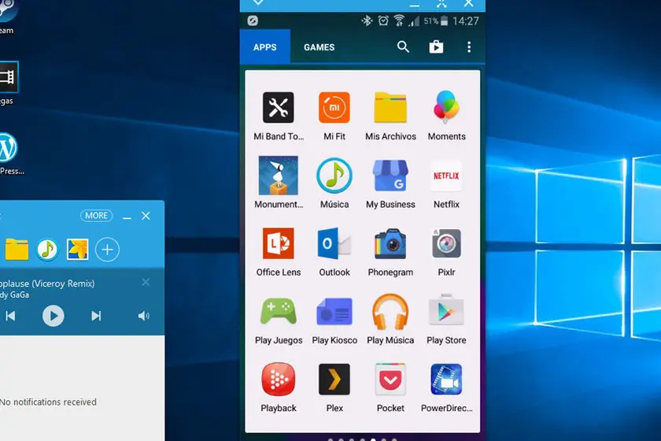Open the Office Lens app
The height and width of the screenshot is (441, 661).
(279, 243)
